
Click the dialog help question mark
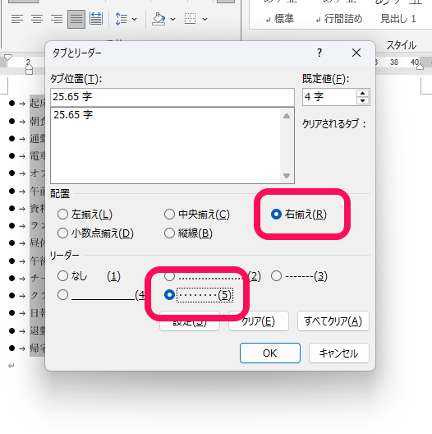click(x=319, y=53)
